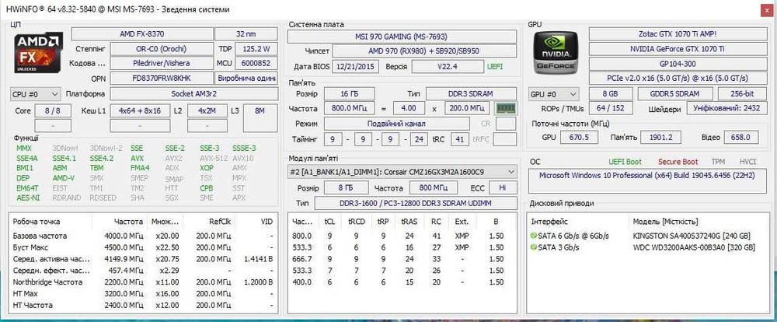777x322 pixels.
Task: Click the GDDR5 SDRAM field
Action: pos(675,94)
